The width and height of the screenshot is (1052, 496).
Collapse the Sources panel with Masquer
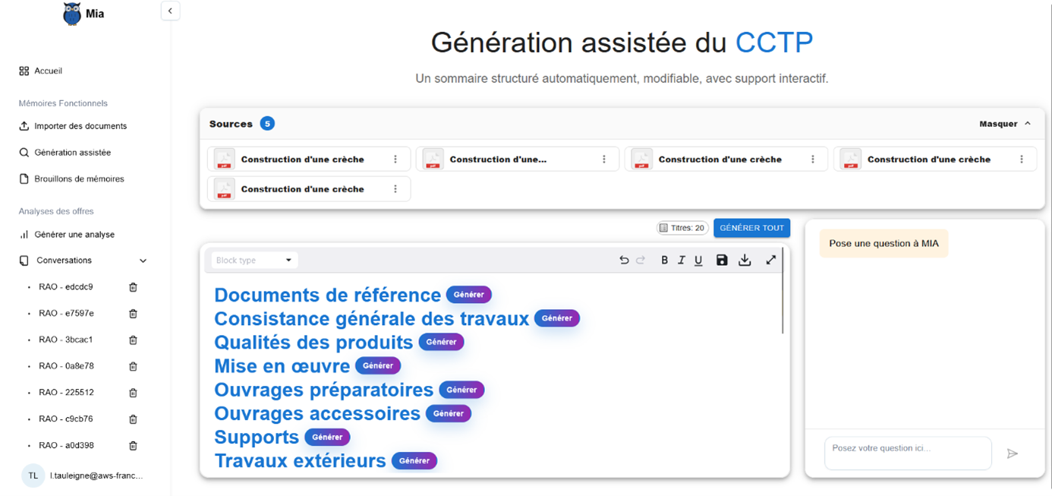click(x=1005, y=124)
